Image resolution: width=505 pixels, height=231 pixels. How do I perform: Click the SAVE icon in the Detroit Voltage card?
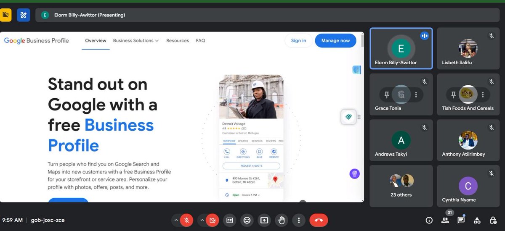259,152
